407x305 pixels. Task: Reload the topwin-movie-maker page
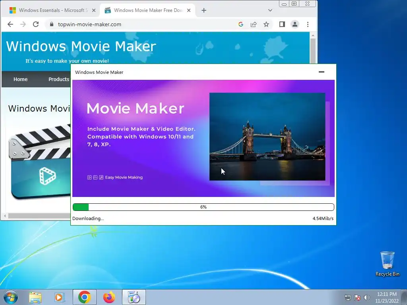click(36, 24)
